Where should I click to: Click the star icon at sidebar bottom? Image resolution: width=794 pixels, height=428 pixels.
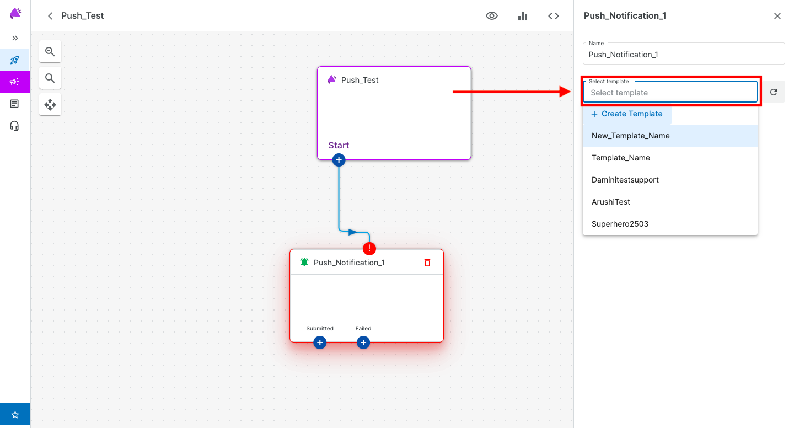tap(15, 414)
